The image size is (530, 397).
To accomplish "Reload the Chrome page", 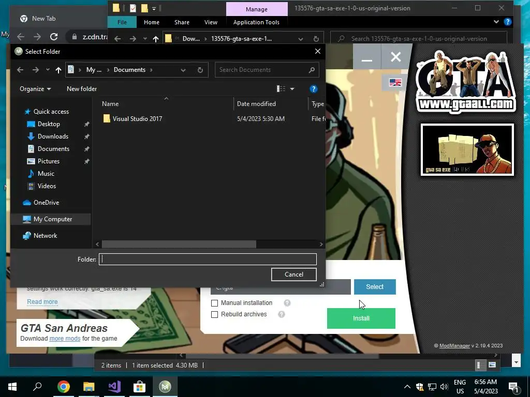I will [53, 37].
